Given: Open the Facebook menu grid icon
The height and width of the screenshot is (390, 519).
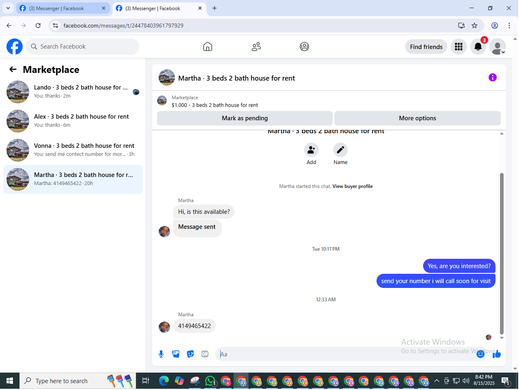Looking at the screenshot, I should click(x=459, y=47).
